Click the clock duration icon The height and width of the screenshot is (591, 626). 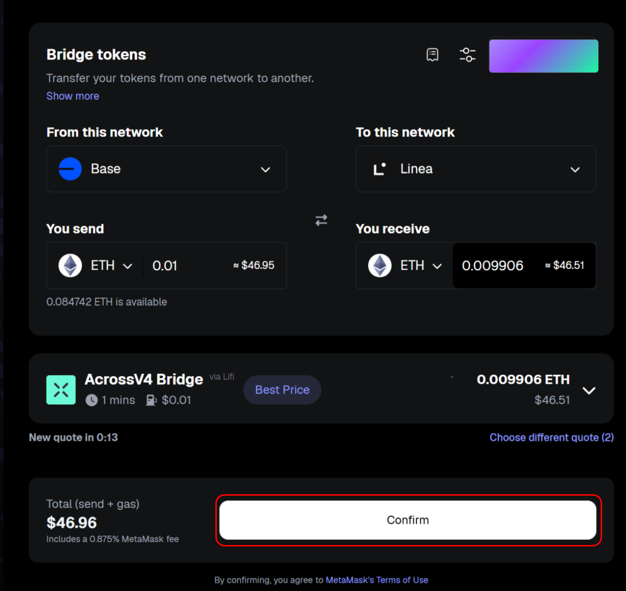91,400
